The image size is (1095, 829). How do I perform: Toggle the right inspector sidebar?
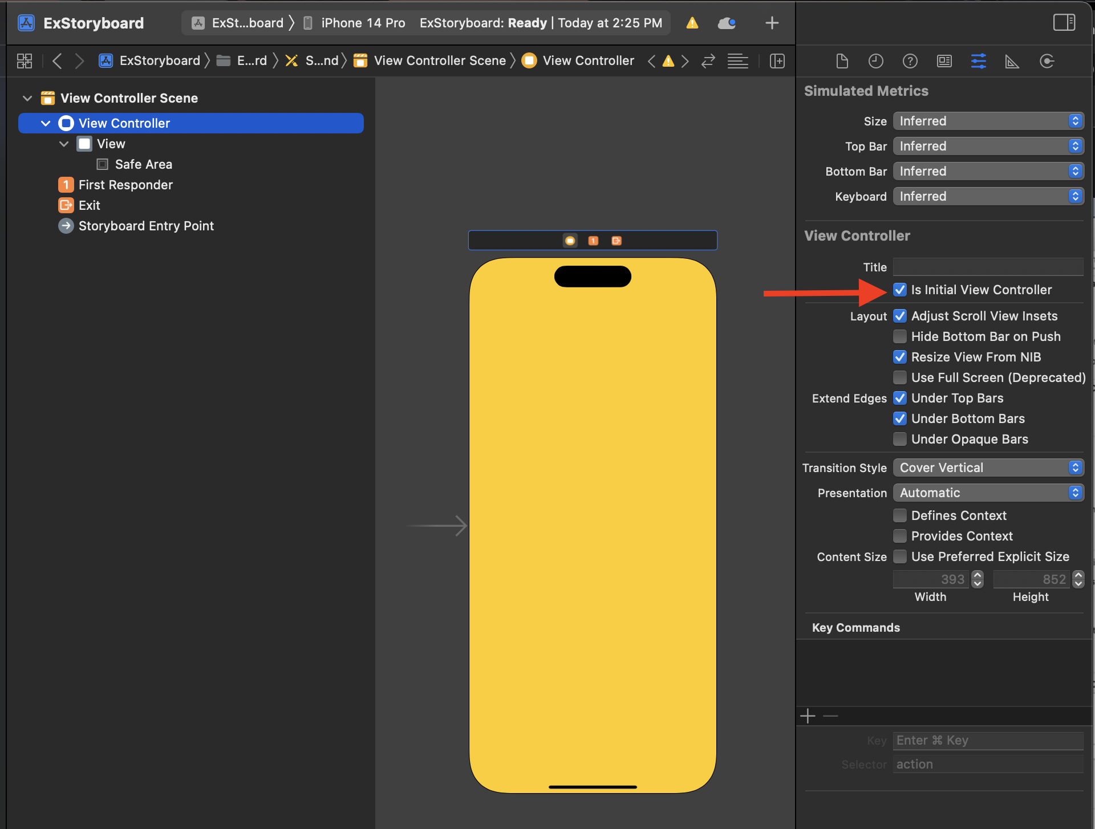tap(1064, 23)
